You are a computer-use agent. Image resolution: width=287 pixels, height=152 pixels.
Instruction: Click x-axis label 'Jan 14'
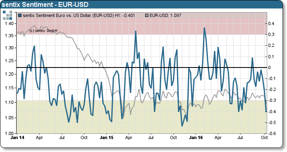click(17, 137)
